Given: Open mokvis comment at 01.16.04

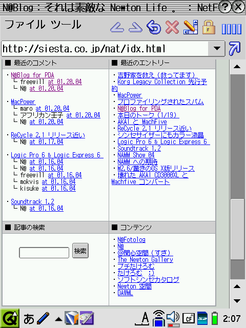Looking at the screenshot, I should [x=58, y=182].
